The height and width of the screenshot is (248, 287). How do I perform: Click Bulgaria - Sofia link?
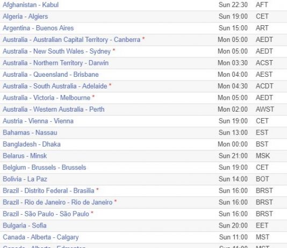(x=25, y=225)
